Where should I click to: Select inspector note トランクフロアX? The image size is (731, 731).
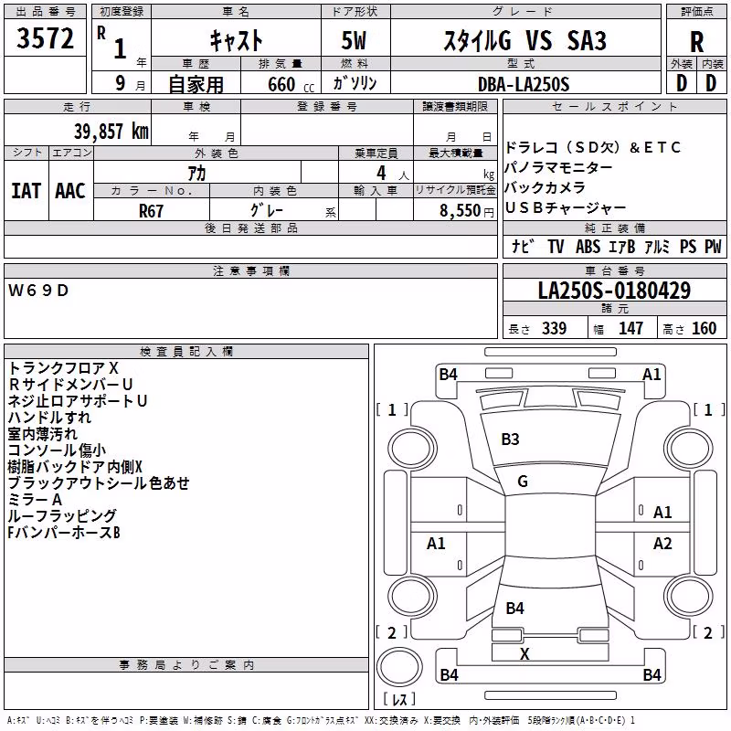point(63,368)
